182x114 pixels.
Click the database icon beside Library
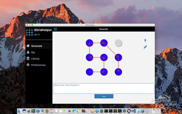pyautogui.click(x=28, y=59)
